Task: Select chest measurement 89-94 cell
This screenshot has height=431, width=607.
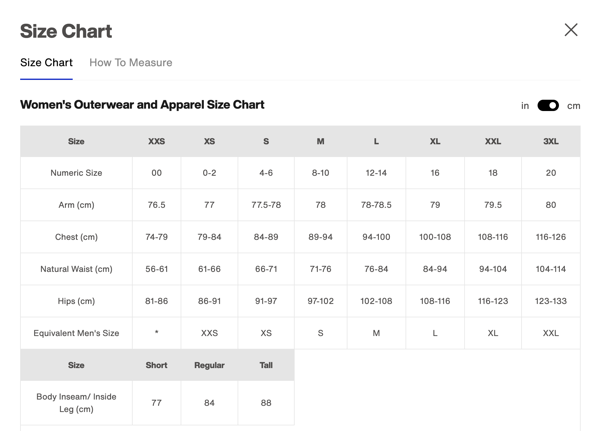Action: (320, 237)
